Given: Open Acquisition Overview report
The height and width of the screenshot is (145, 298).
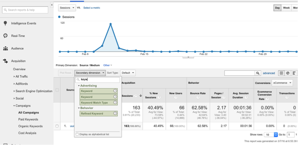Looking at the screenshot, I should tap(19, 69).
